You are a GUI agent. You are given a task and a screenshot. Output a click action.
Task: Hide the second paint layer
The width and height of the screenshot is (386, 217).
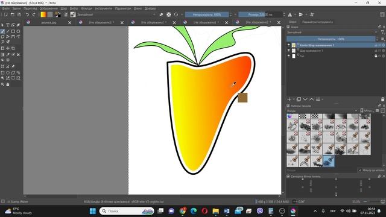pos(289,51)
